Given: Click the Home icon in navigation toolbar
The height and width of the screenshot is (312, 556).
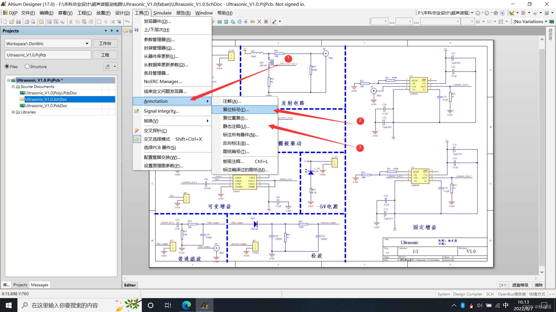Looking at the screenshot, I should pos(496,13).
